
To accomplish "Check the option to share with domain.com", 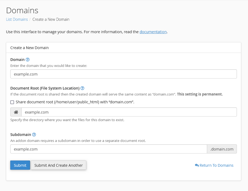I will pos(12,102).
